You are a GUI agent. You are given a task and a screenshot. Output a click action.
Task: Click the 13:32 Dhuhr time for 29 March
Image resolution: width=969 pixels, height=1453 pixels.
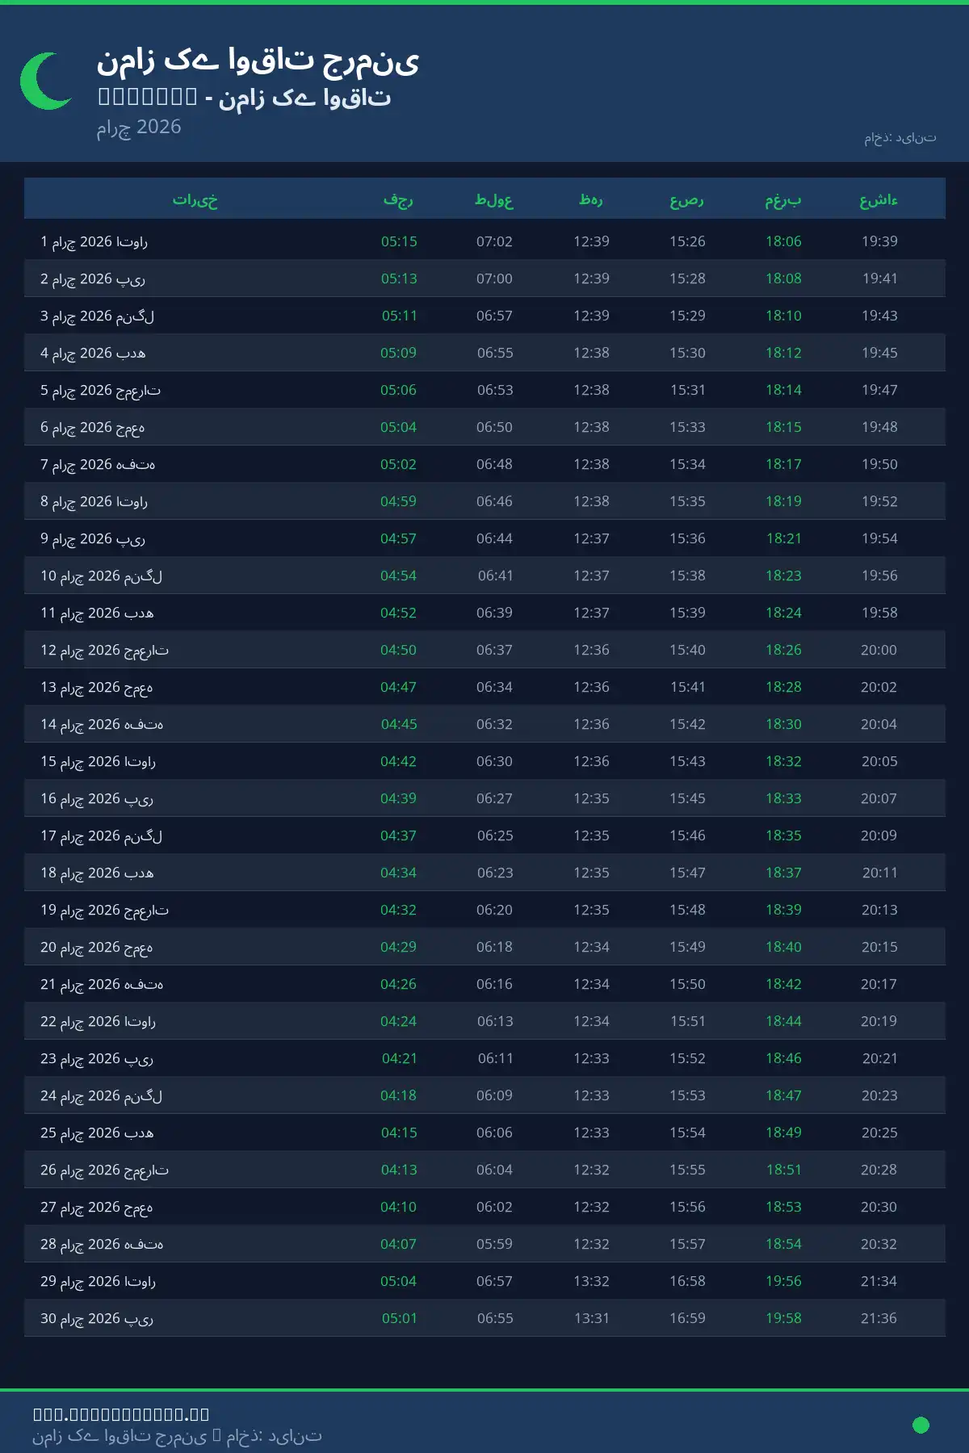coord(591,1281)
